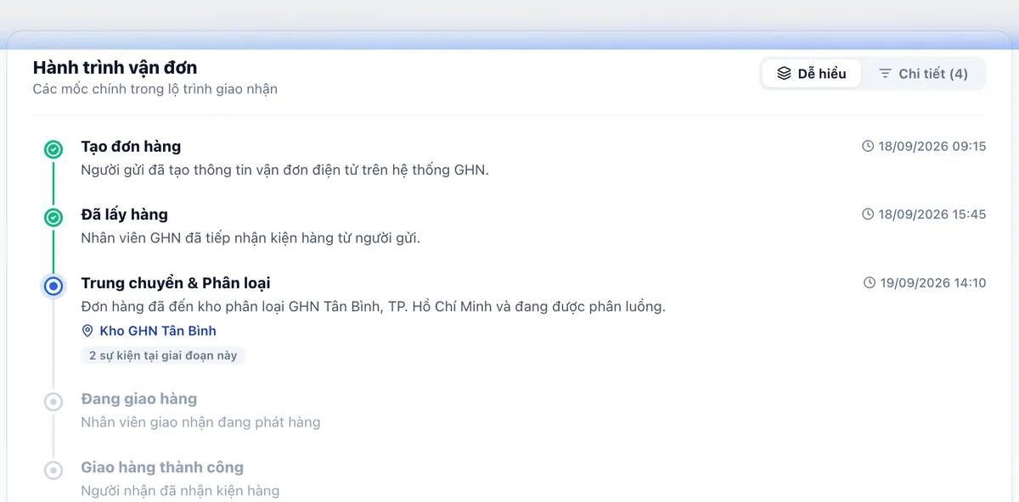
Task: Click the map pin icon beside Kho GHN Tân Bình
Action: click(87, 331)
